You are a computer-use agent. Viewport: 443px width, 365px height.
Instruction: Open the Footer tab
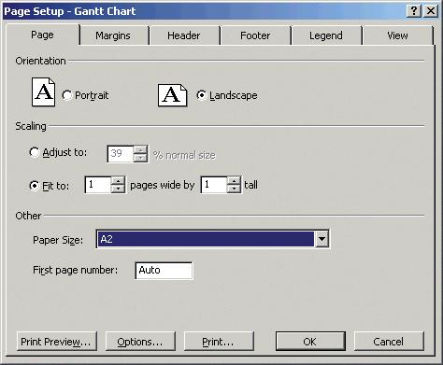tap(255, 35)
